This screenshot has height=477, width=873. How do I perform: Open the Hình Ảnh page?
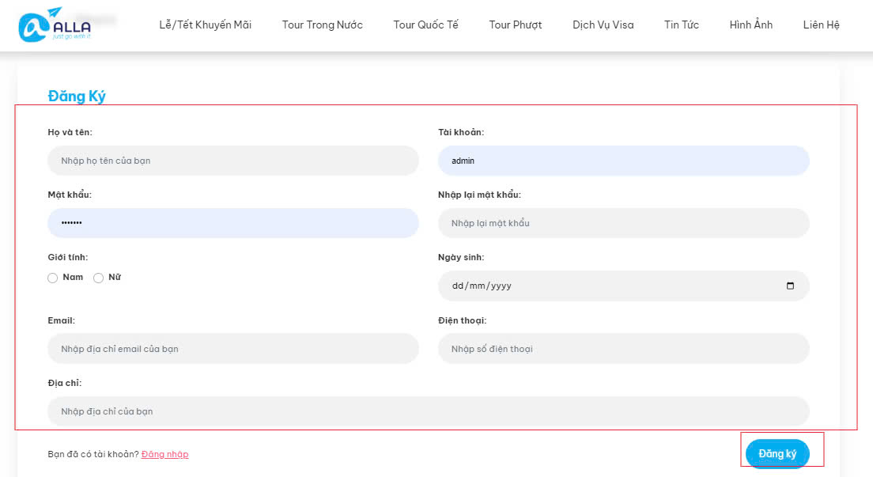(x=751, y=25)
